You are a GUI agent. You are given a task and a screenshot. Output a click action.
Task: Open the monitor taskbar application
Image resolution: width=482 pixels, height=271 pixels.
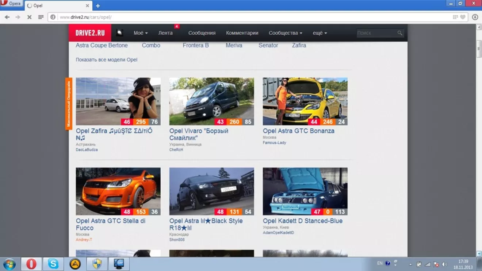(119, 264)
